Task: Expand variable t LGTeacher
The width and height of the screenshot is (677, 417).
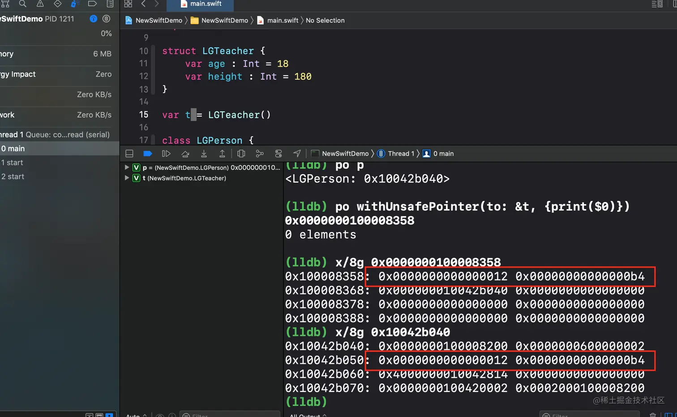Action: click(127, 178)
